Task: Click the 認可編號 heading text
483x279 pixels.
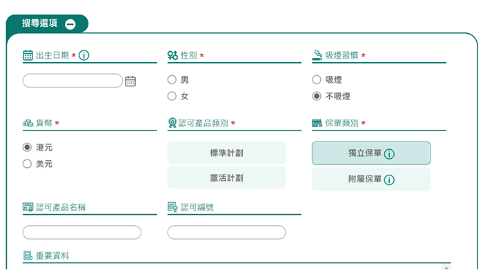Action: [197, 207]
